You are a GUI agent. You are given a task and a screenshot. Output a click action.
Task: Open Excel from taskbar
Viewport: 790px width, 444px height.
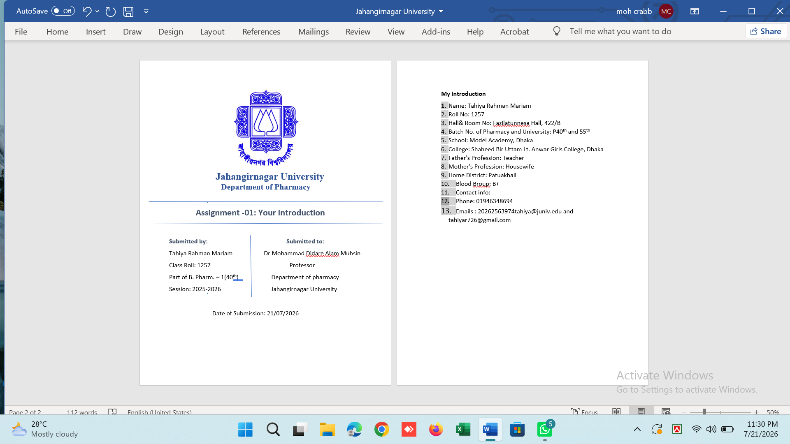463,430
